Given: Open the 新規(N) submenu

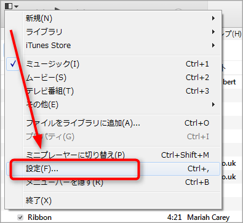Looking at the screenshot, I should click(113, 18).
